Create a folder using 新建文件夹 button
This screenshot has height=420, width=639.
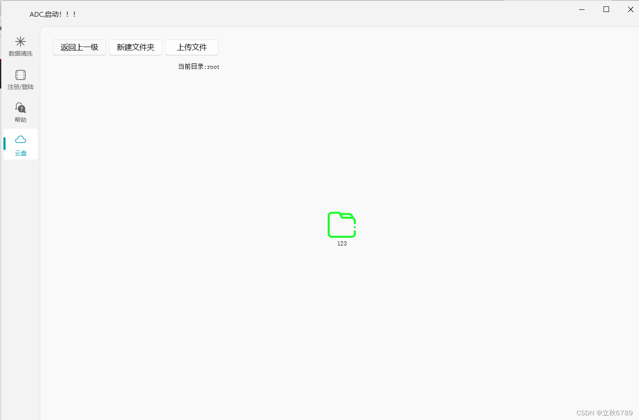click(135, 47)
